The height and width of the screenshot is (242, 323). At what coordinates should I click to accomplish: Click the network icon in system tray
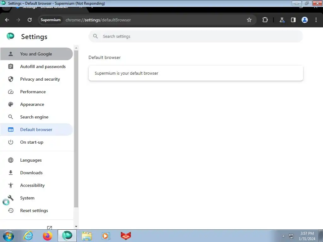click(291, 236)
